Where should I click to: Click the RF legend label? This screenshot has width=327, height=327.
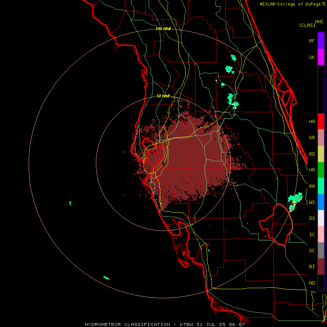[312, 41]
